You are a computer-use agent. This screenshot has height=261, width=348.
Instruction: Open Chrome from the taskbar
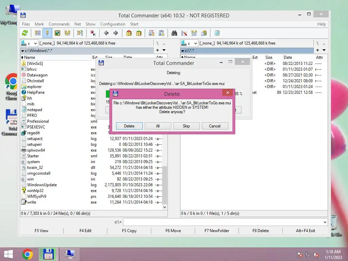(28, 254)
